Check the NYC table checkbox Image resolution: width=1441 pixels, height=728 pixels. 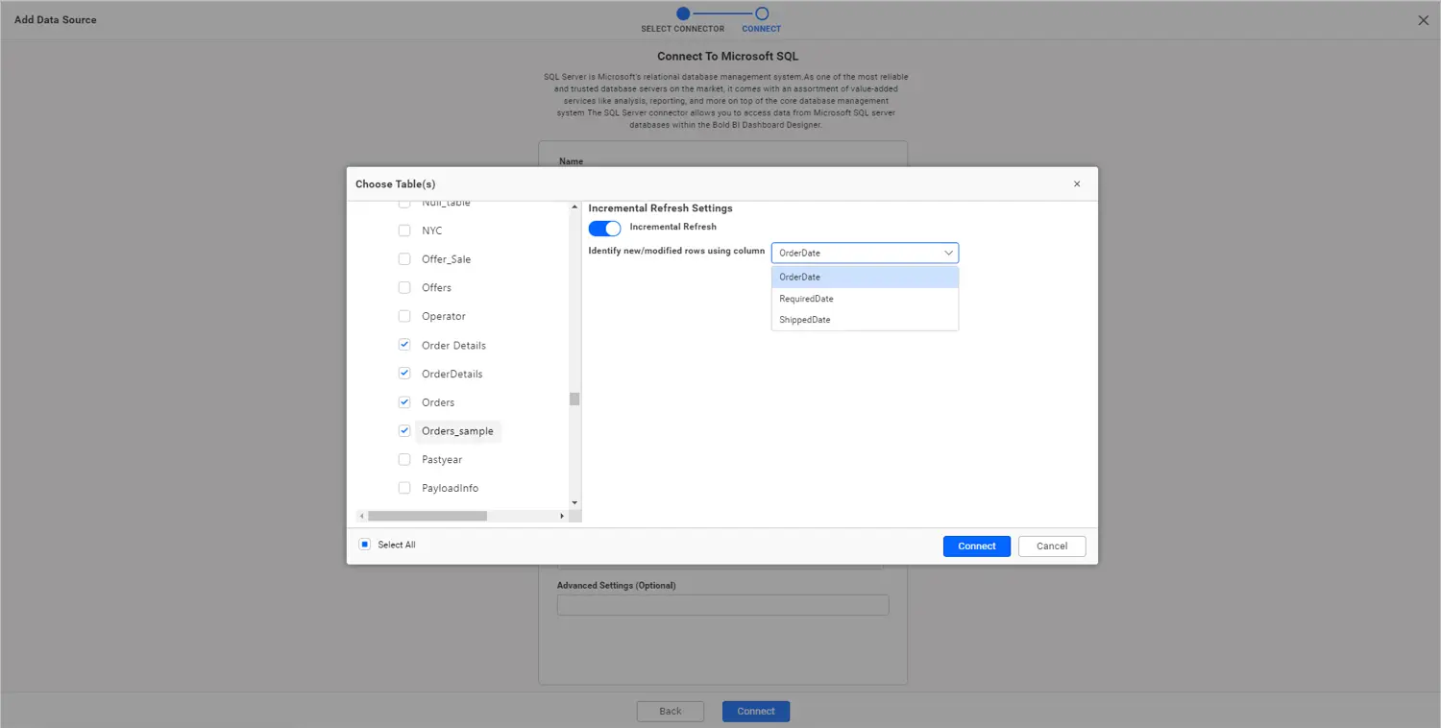tap(404, 231)
